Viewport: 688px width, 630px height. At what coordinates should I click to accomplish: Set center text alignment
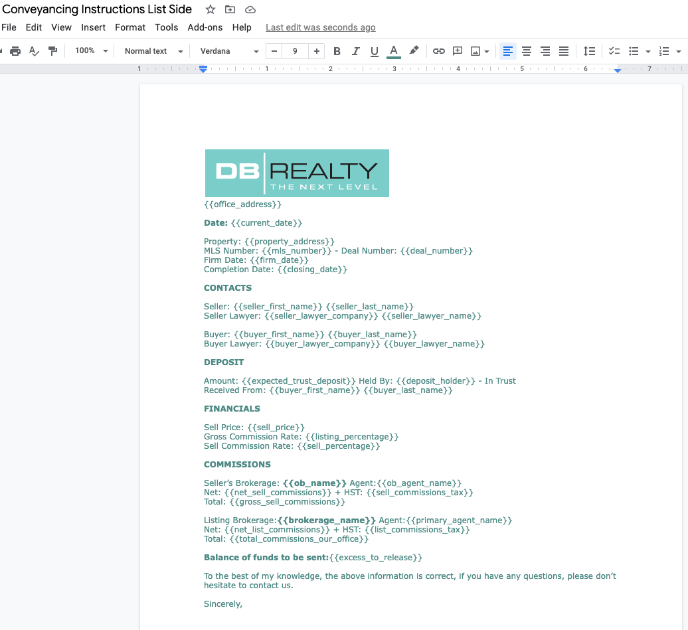(527, 51)
